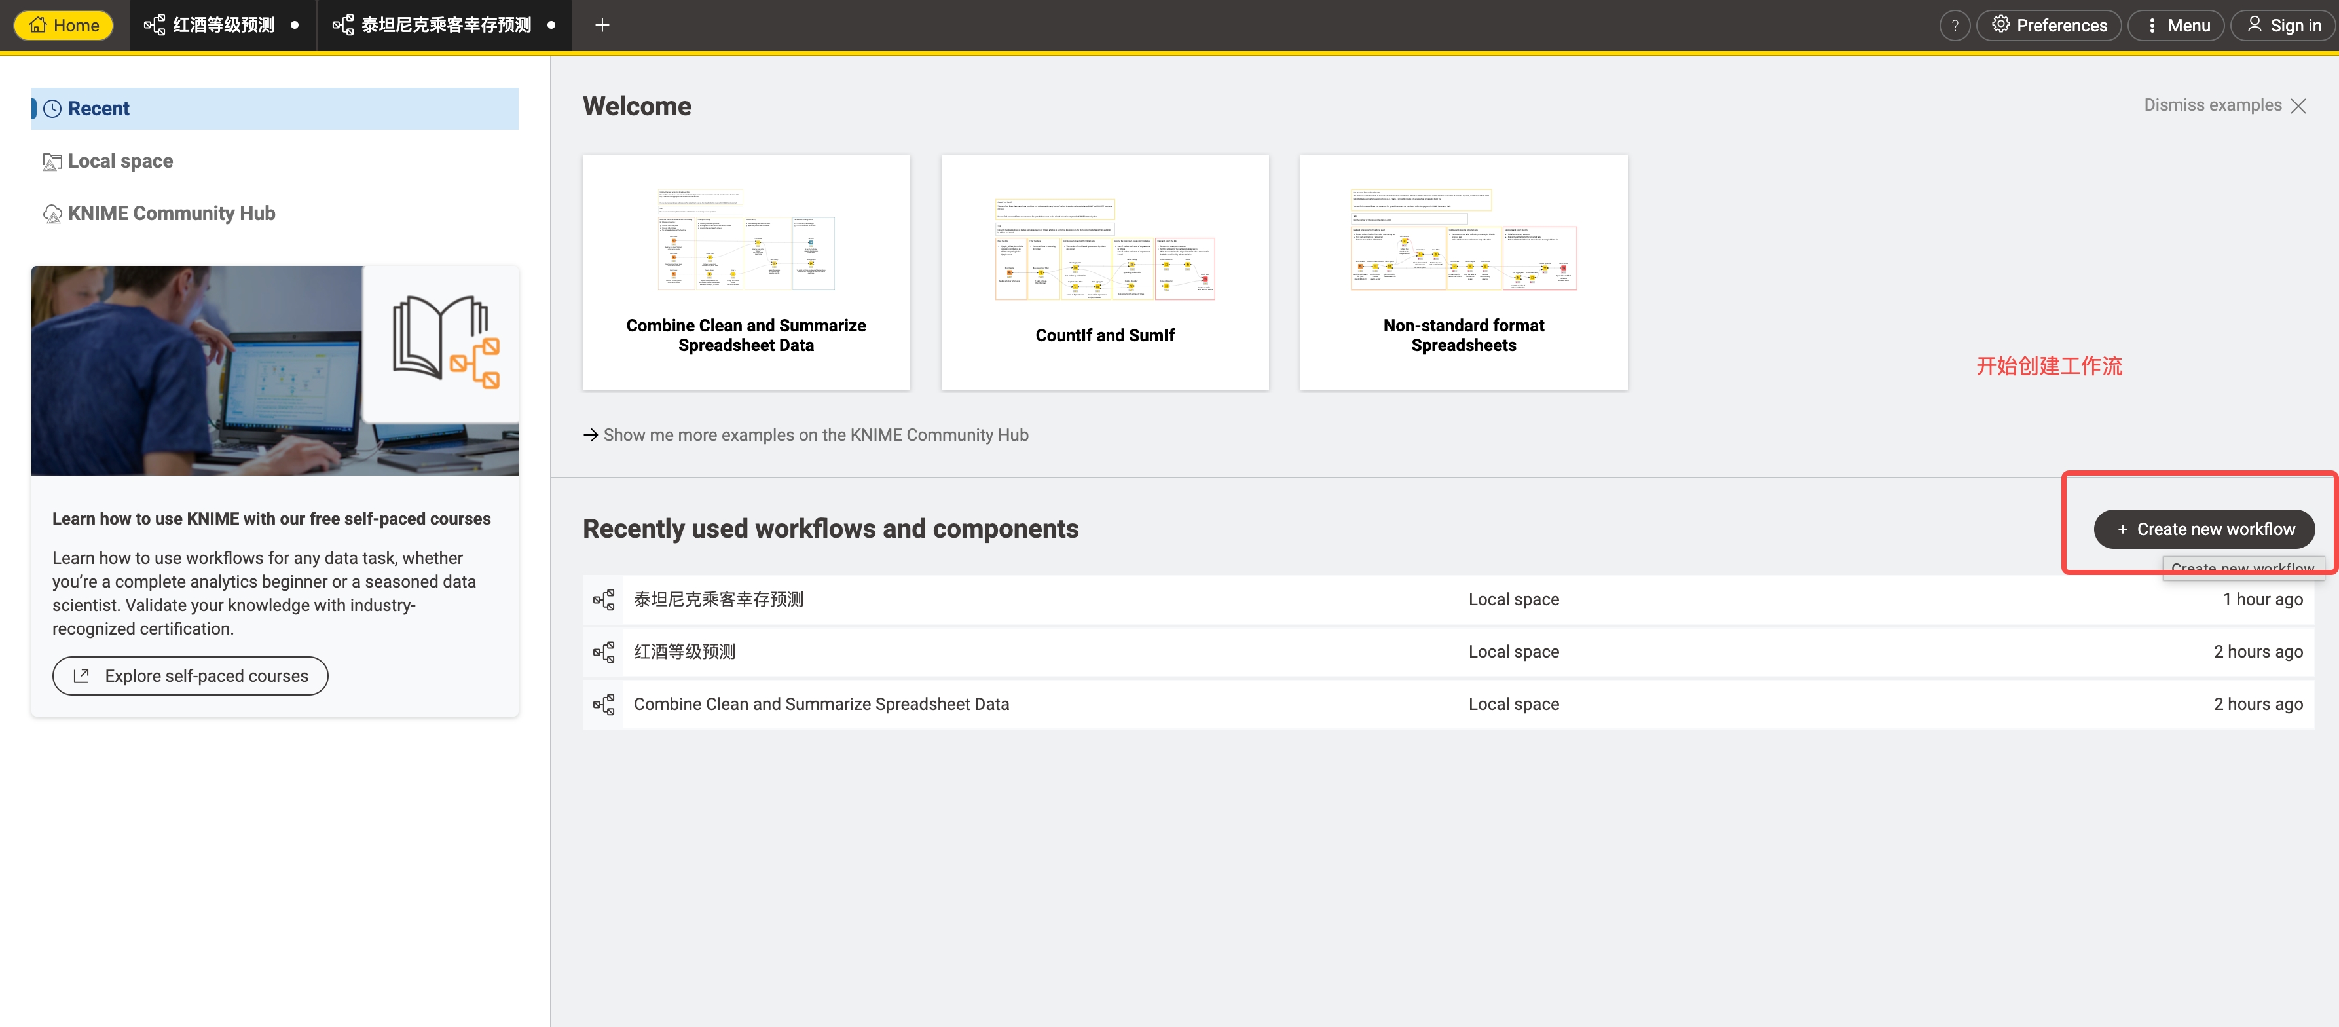Open the recent Combine Clean and Summarize Spreadsheet Data row
Image resolution: width=2339 pixels, height=1027 pixels.
click(821, 703)
